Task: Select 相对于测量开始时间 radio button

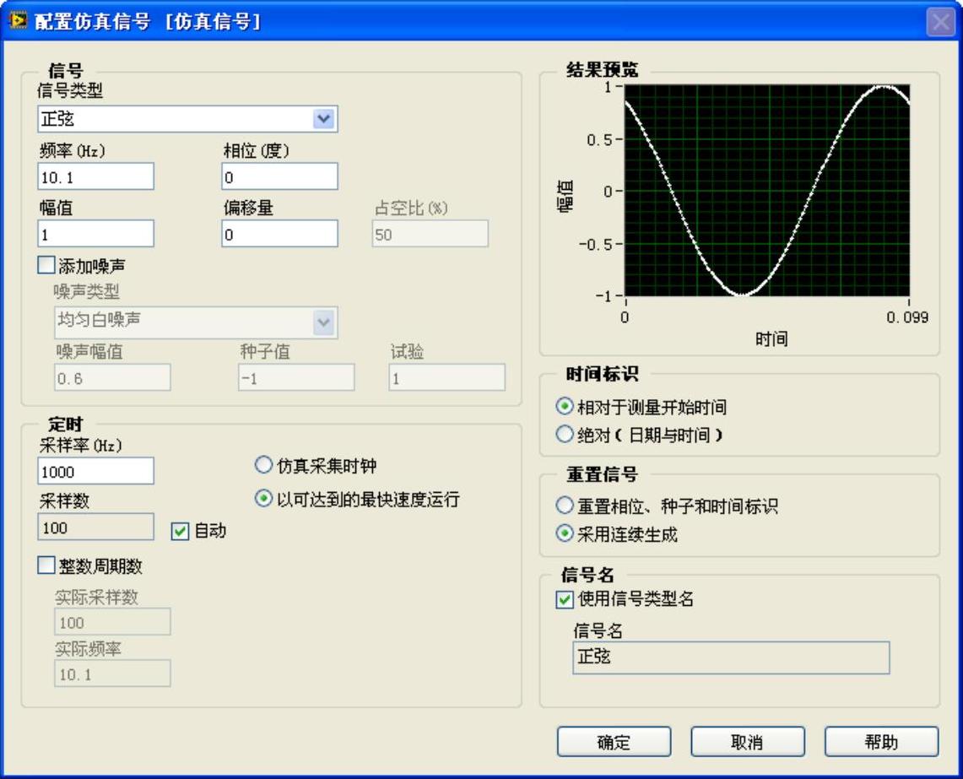Action: click(x=564, y=406)
